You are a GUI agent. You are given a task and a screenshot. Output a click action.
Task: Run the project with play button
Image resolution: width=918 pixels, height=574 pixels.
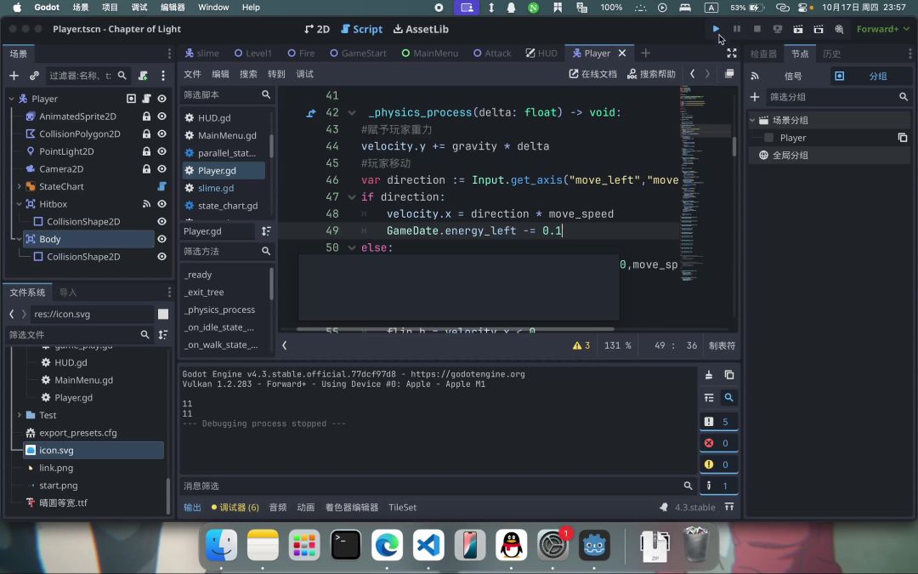click(717, 29)
